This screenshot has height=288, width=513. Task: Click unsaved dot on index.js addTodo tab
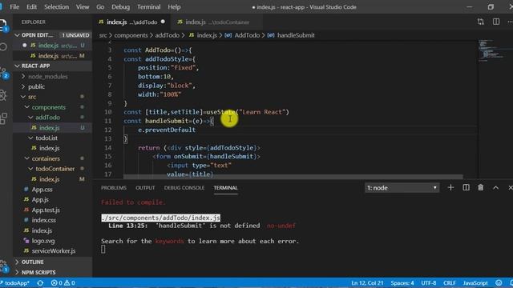click(x=163, y=22)
